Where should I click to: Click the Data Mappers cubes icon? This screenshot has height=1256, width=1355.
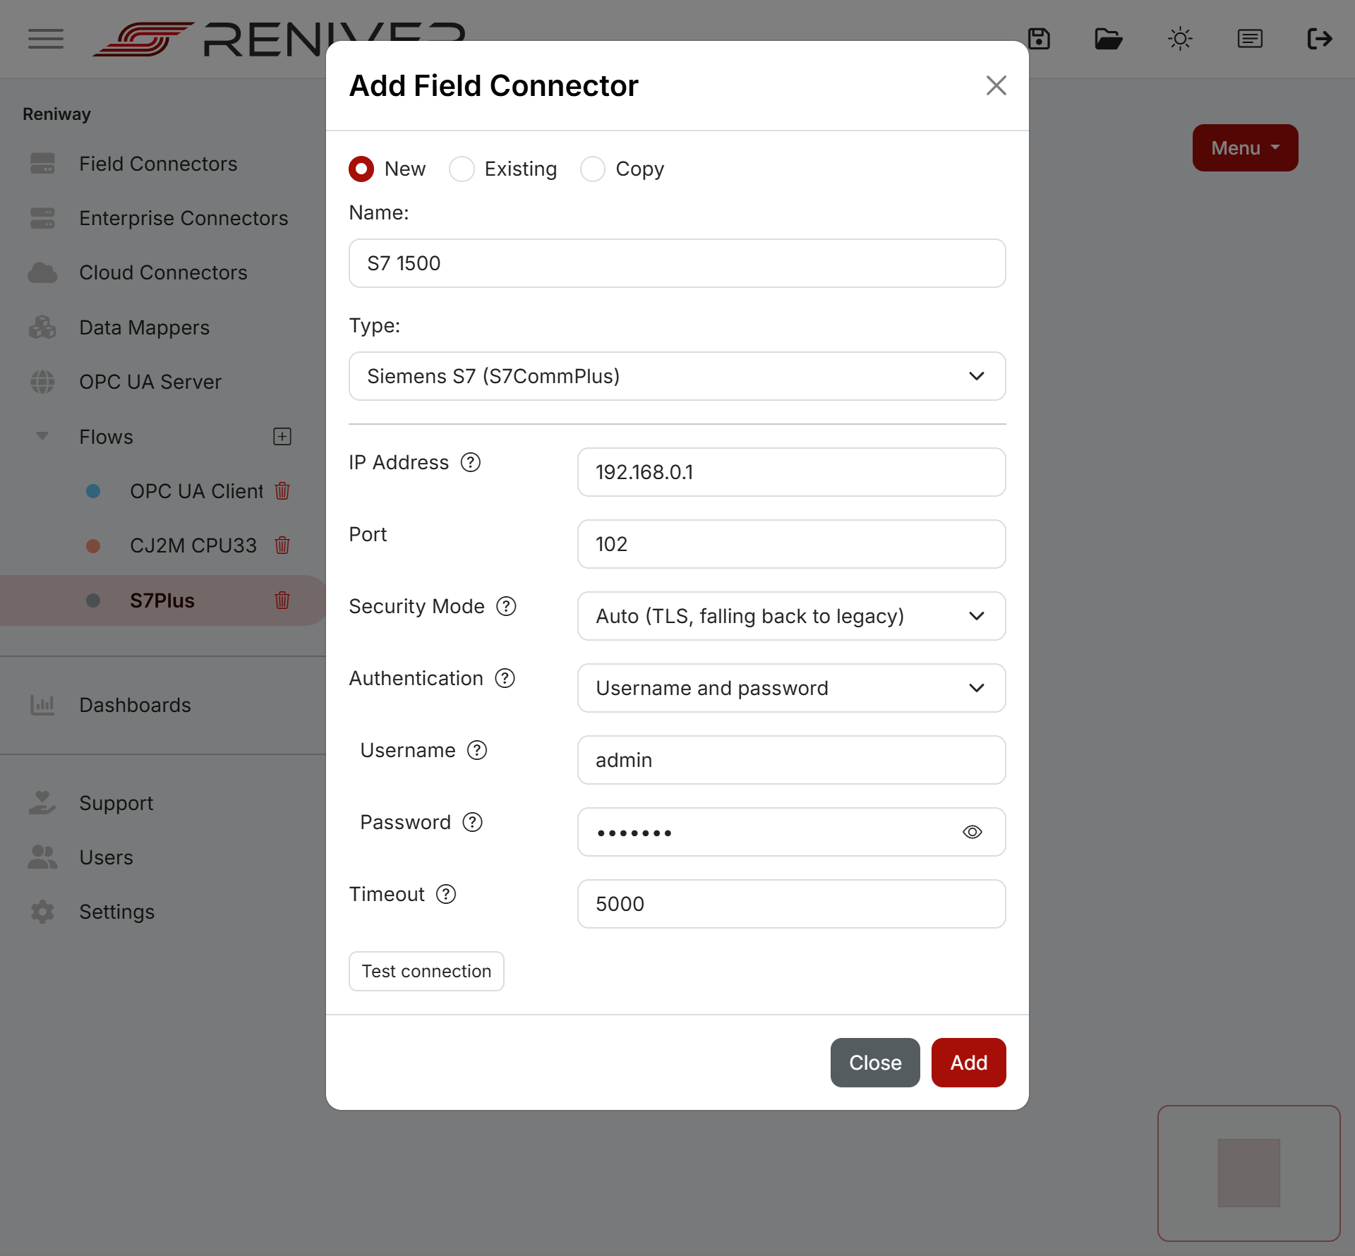[x=42, y=327]
